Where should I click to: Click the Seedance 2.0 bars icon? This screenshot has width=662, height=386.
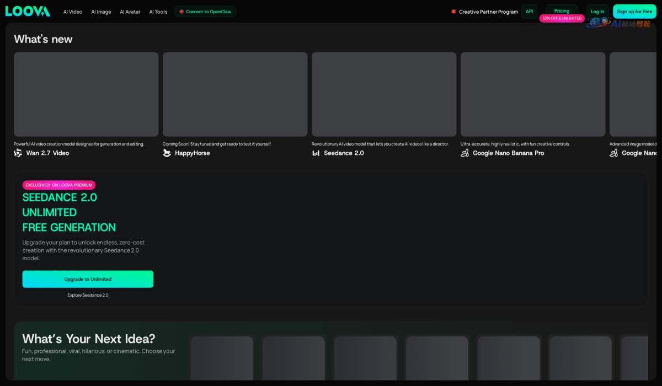click(x=316, y=153)
